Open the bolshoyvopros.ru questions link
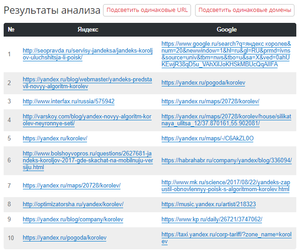Viewport: 305px width, 252px height. tap(88, 161)
